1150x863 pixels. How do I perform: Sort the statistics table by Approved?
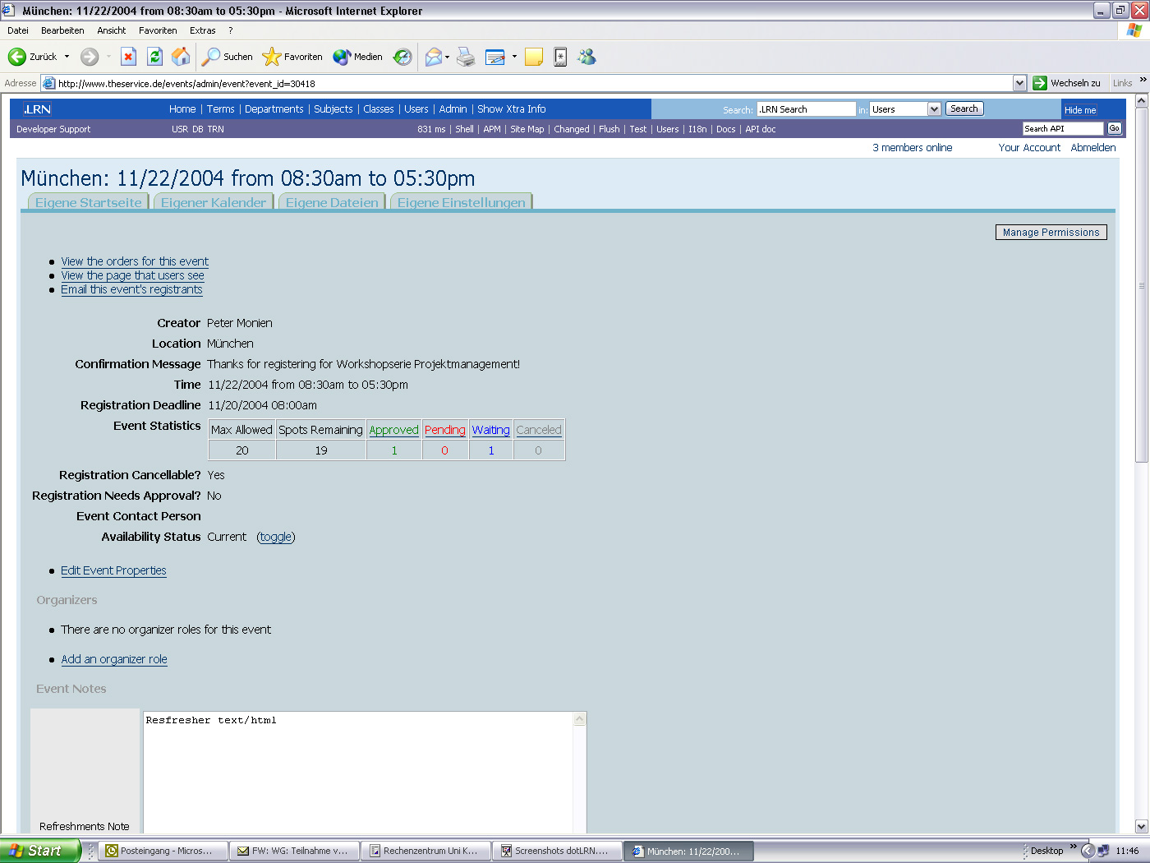pyautogui.click(x=393, y=429)
